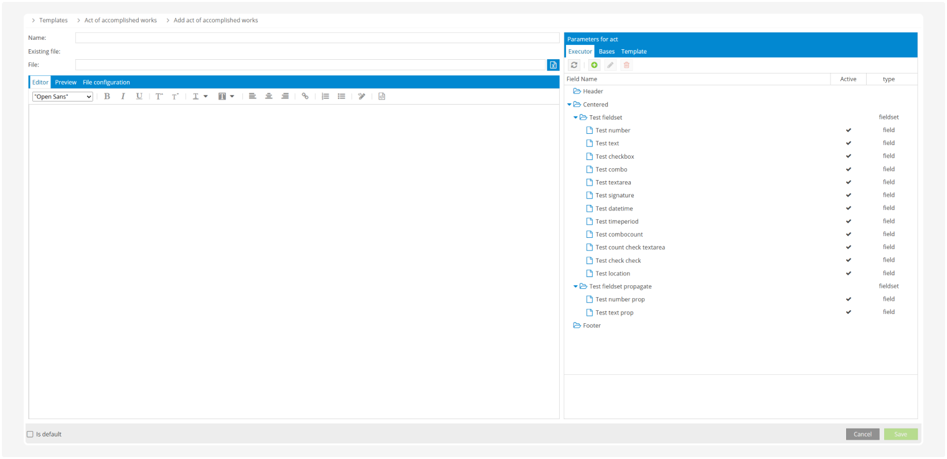Viewport: 947px width, 459px height.
Task: Refresh the parameters list
Action: [x=574, y=65]
